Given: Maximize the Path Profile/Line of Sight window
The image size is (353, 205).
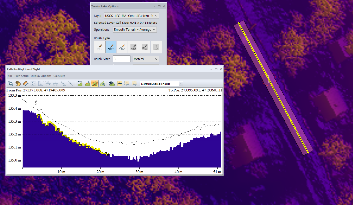Looking at the screenshot, I should pyautogui.click(x=216, y=69).
